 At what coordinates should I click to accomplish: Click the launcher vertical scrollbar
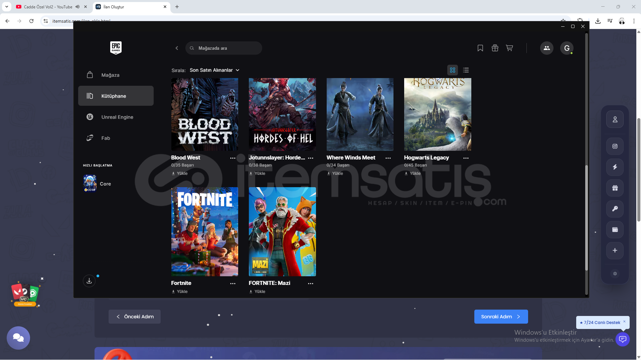[586, 217]
